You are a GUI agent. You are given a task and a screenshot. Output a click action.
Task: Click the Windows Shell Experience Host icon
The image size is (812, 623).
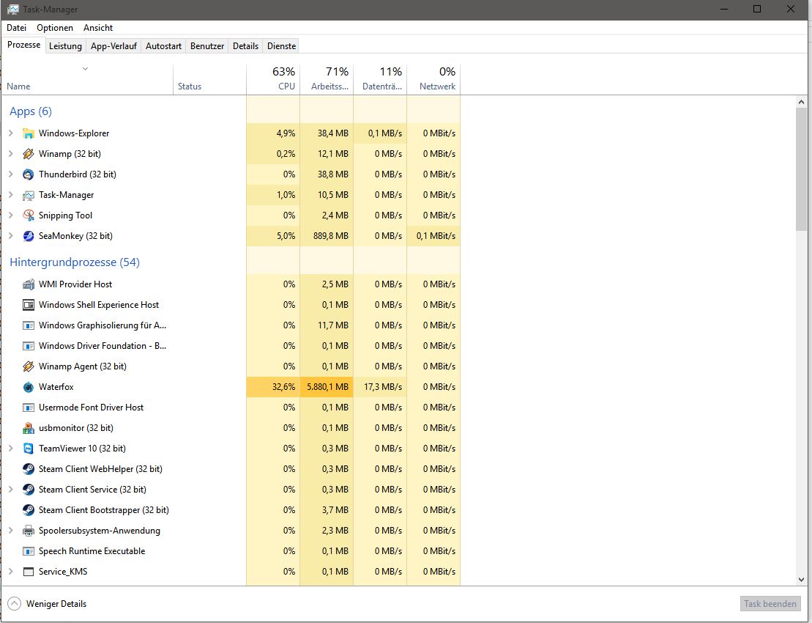coord(29,305)
